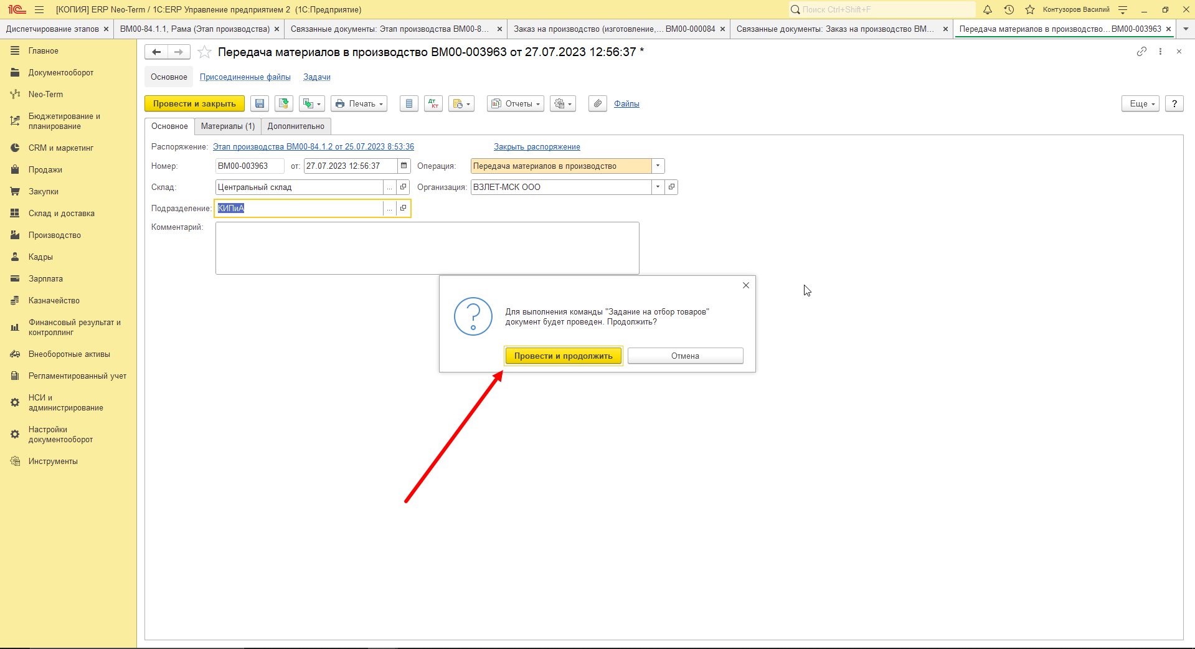This screenshot has width=1195, height=649.
Task: Click the post document icon next to save
Action: pyautogui.click(x=284, y=104)
